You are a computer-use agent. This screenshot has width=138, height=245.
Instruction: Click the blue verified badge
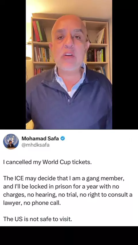click(x=63, y=139)
